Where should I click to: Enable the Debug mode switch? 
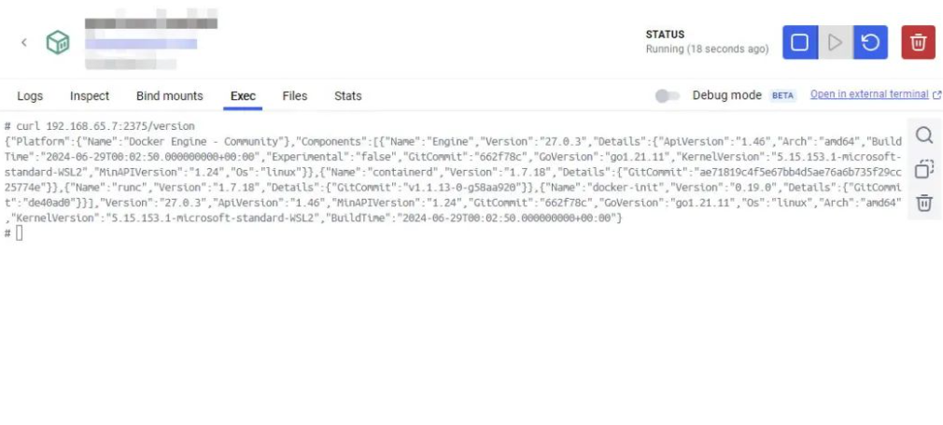667,95
